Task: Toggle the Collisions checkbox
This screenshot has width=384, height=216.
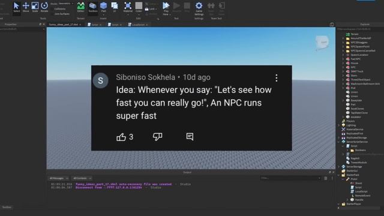Action: pyautogui.click(x=60, y=9)
